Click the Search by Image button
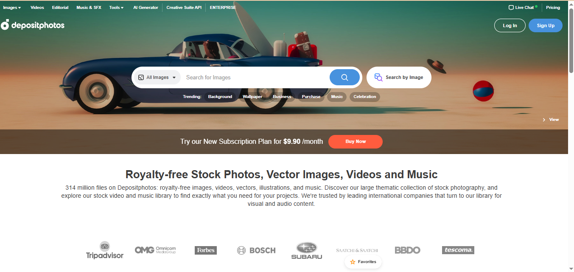The image size is (574, 272). click(x=399, y=77)
